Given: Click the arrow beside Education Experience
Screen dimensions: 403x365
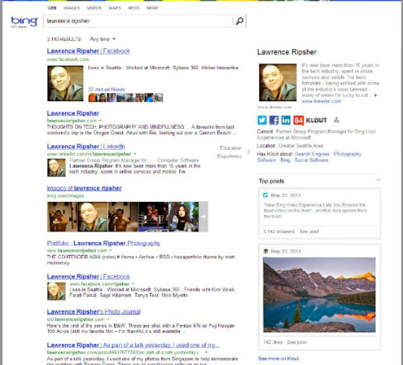Looking at the screenshot, I should pyautogui.click(x=249, y=152).
